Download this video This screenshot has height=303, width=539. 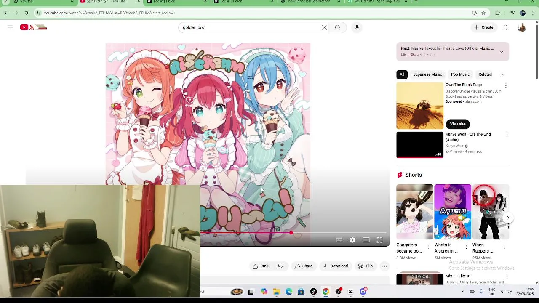(x=335, y=266)
